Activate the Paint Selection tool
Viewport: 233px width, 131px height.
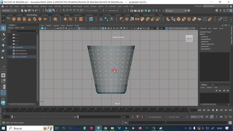pyautogui.click(x=3, y=40)
